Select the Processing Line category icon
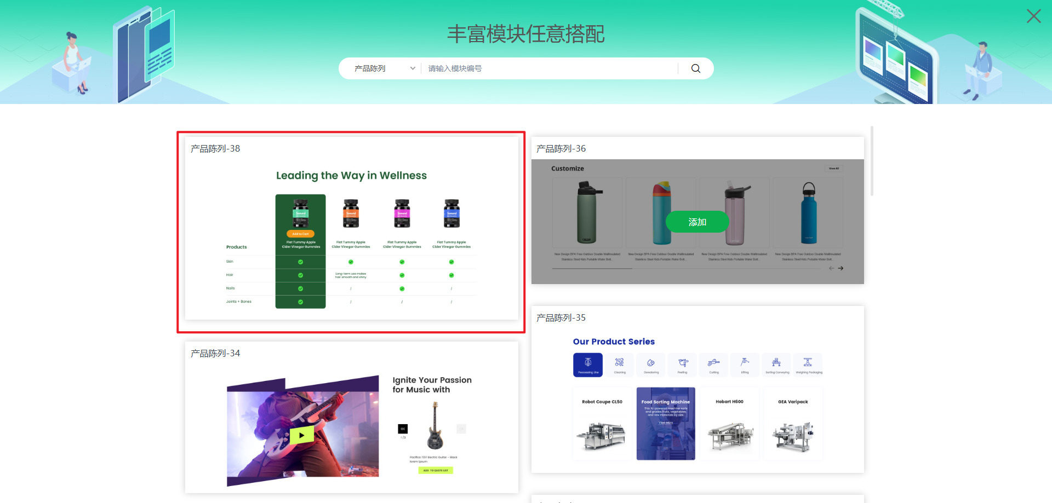Viewport: 1052px width, 503px height. 587,365
